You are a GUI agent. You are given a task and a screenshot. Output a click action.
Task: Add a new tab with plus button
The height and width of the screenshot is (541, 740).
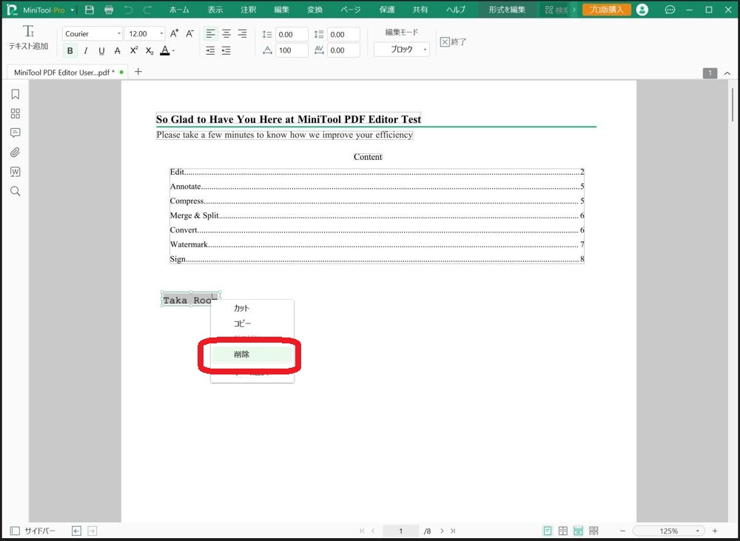click(138, 72)
